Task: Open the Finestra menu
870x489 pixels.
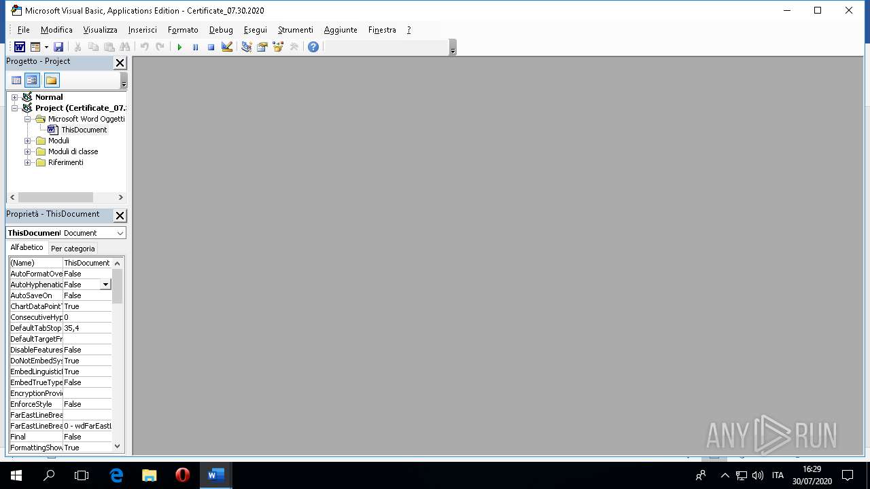Action: coord(382,30)
